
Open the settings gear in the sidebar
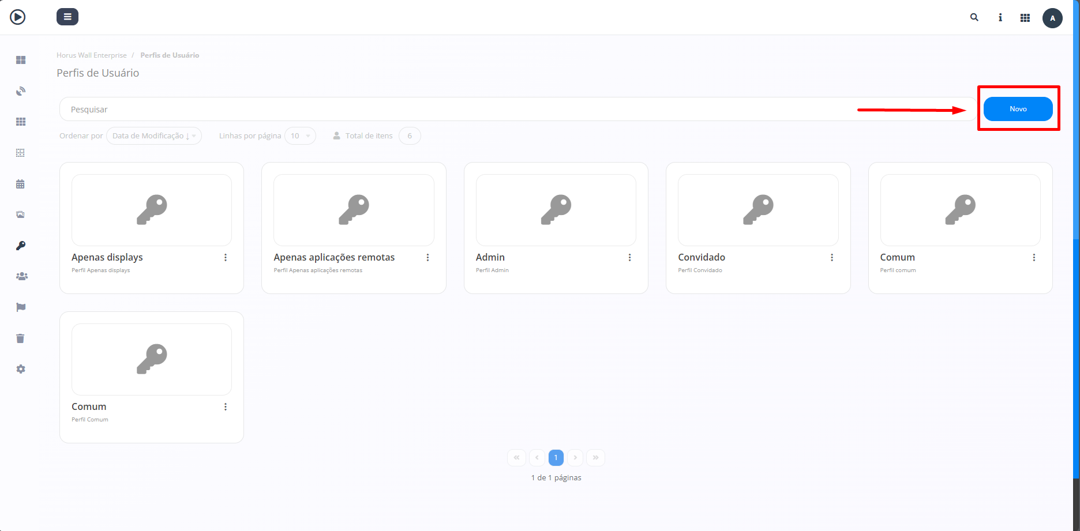click(21, 368)
